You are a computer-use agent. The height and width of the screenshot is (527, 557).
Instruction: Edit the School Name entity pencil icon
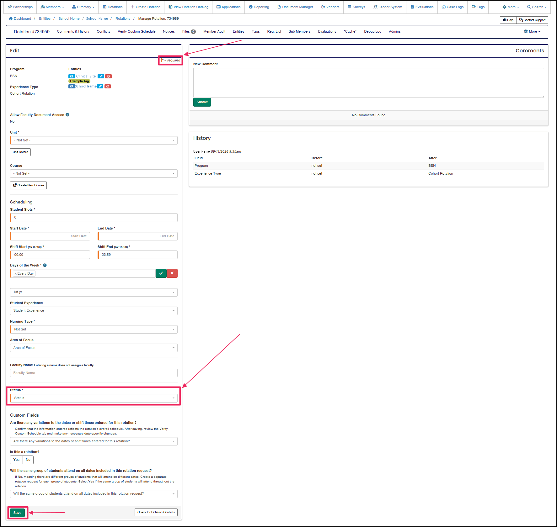tap(100, 87)
